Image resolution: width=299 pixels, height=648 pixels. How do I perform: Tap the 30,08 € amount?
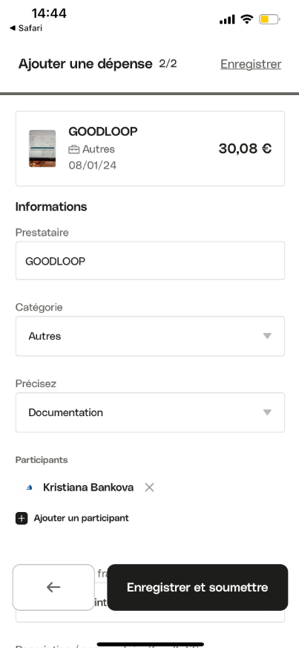click(x=245, y=149)
